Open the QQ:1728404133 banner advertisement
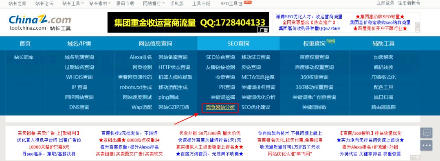 (188, 22)
